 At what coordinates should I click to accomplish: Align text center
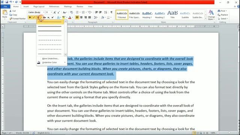coord(81,18)
